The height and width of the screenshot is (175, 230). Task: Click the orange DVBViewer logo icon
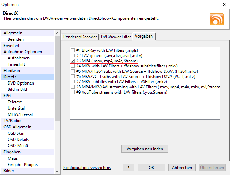(x=216, y=19)
